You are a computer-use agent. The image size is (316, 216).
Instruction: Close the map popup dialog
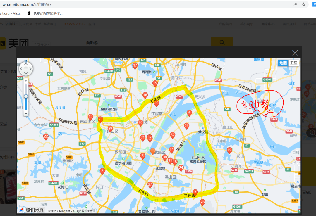click(x=295, y=53)
